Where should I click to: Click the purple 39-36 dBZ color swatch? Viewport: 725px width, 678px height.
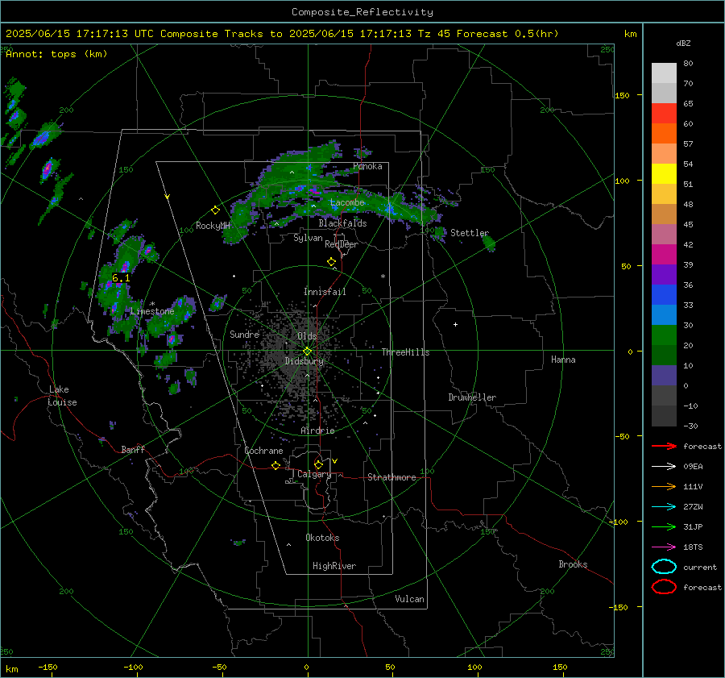tap(664, 275)
